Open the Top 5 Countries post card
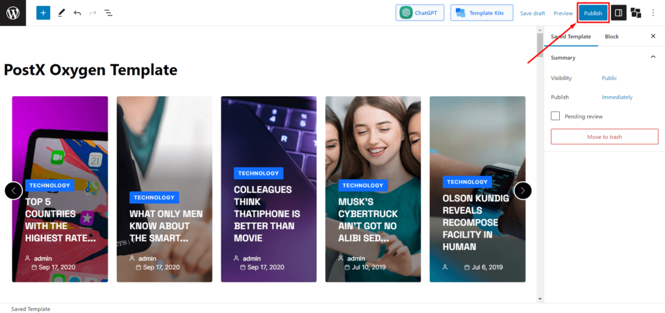 coord(60,189)
